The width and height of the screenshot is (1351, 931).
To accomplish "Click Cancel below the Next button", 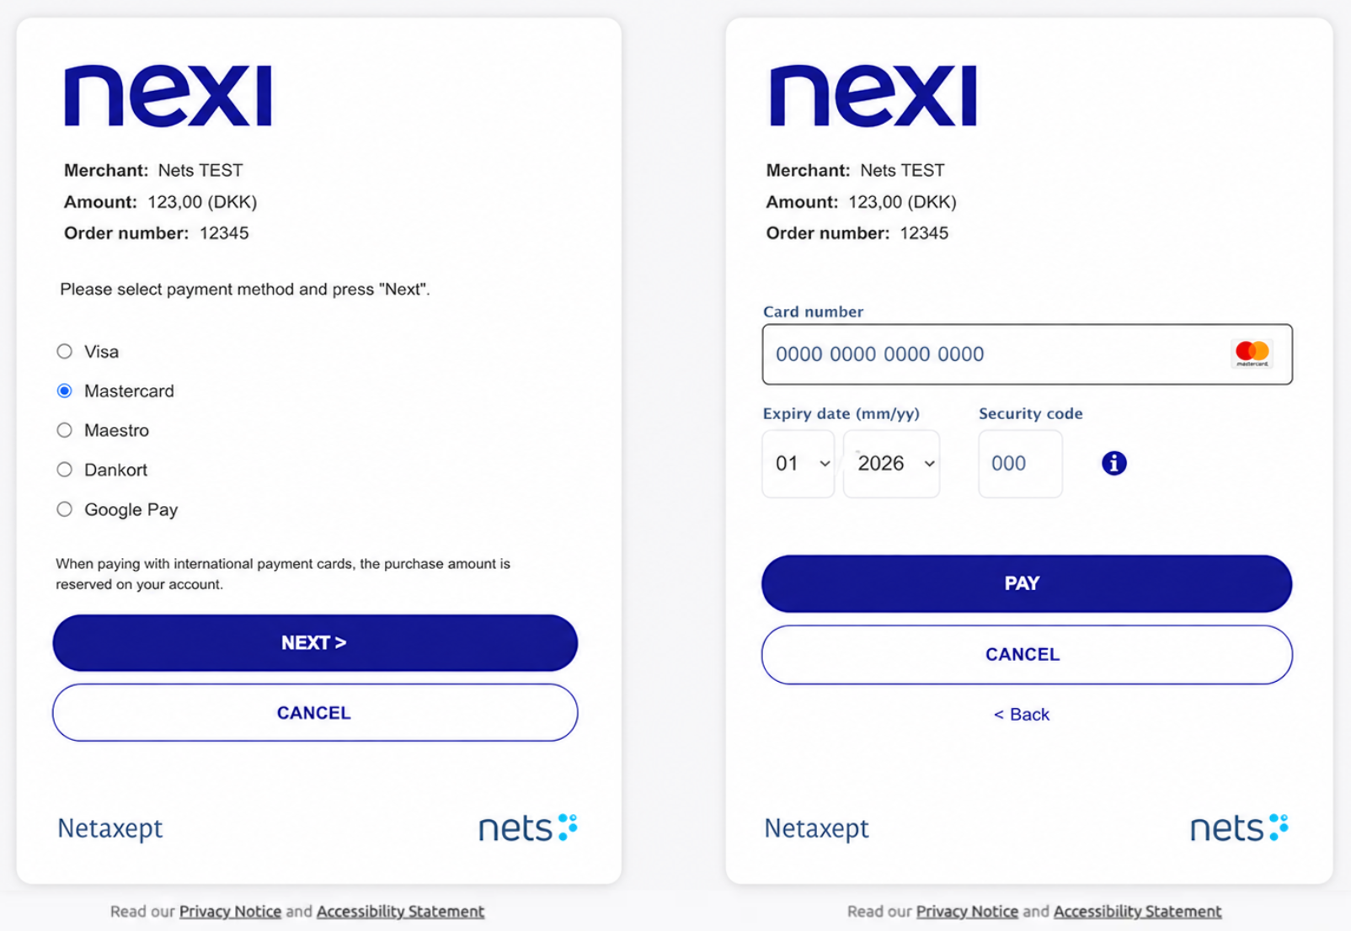I will 315,713.
